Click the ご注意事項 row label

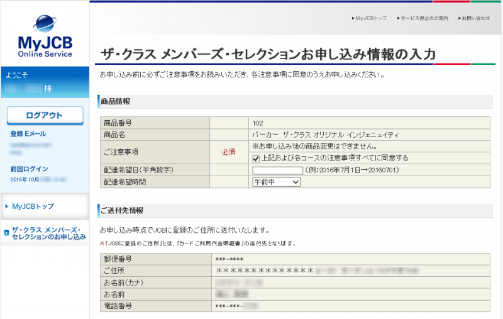(x=121, y=152)
